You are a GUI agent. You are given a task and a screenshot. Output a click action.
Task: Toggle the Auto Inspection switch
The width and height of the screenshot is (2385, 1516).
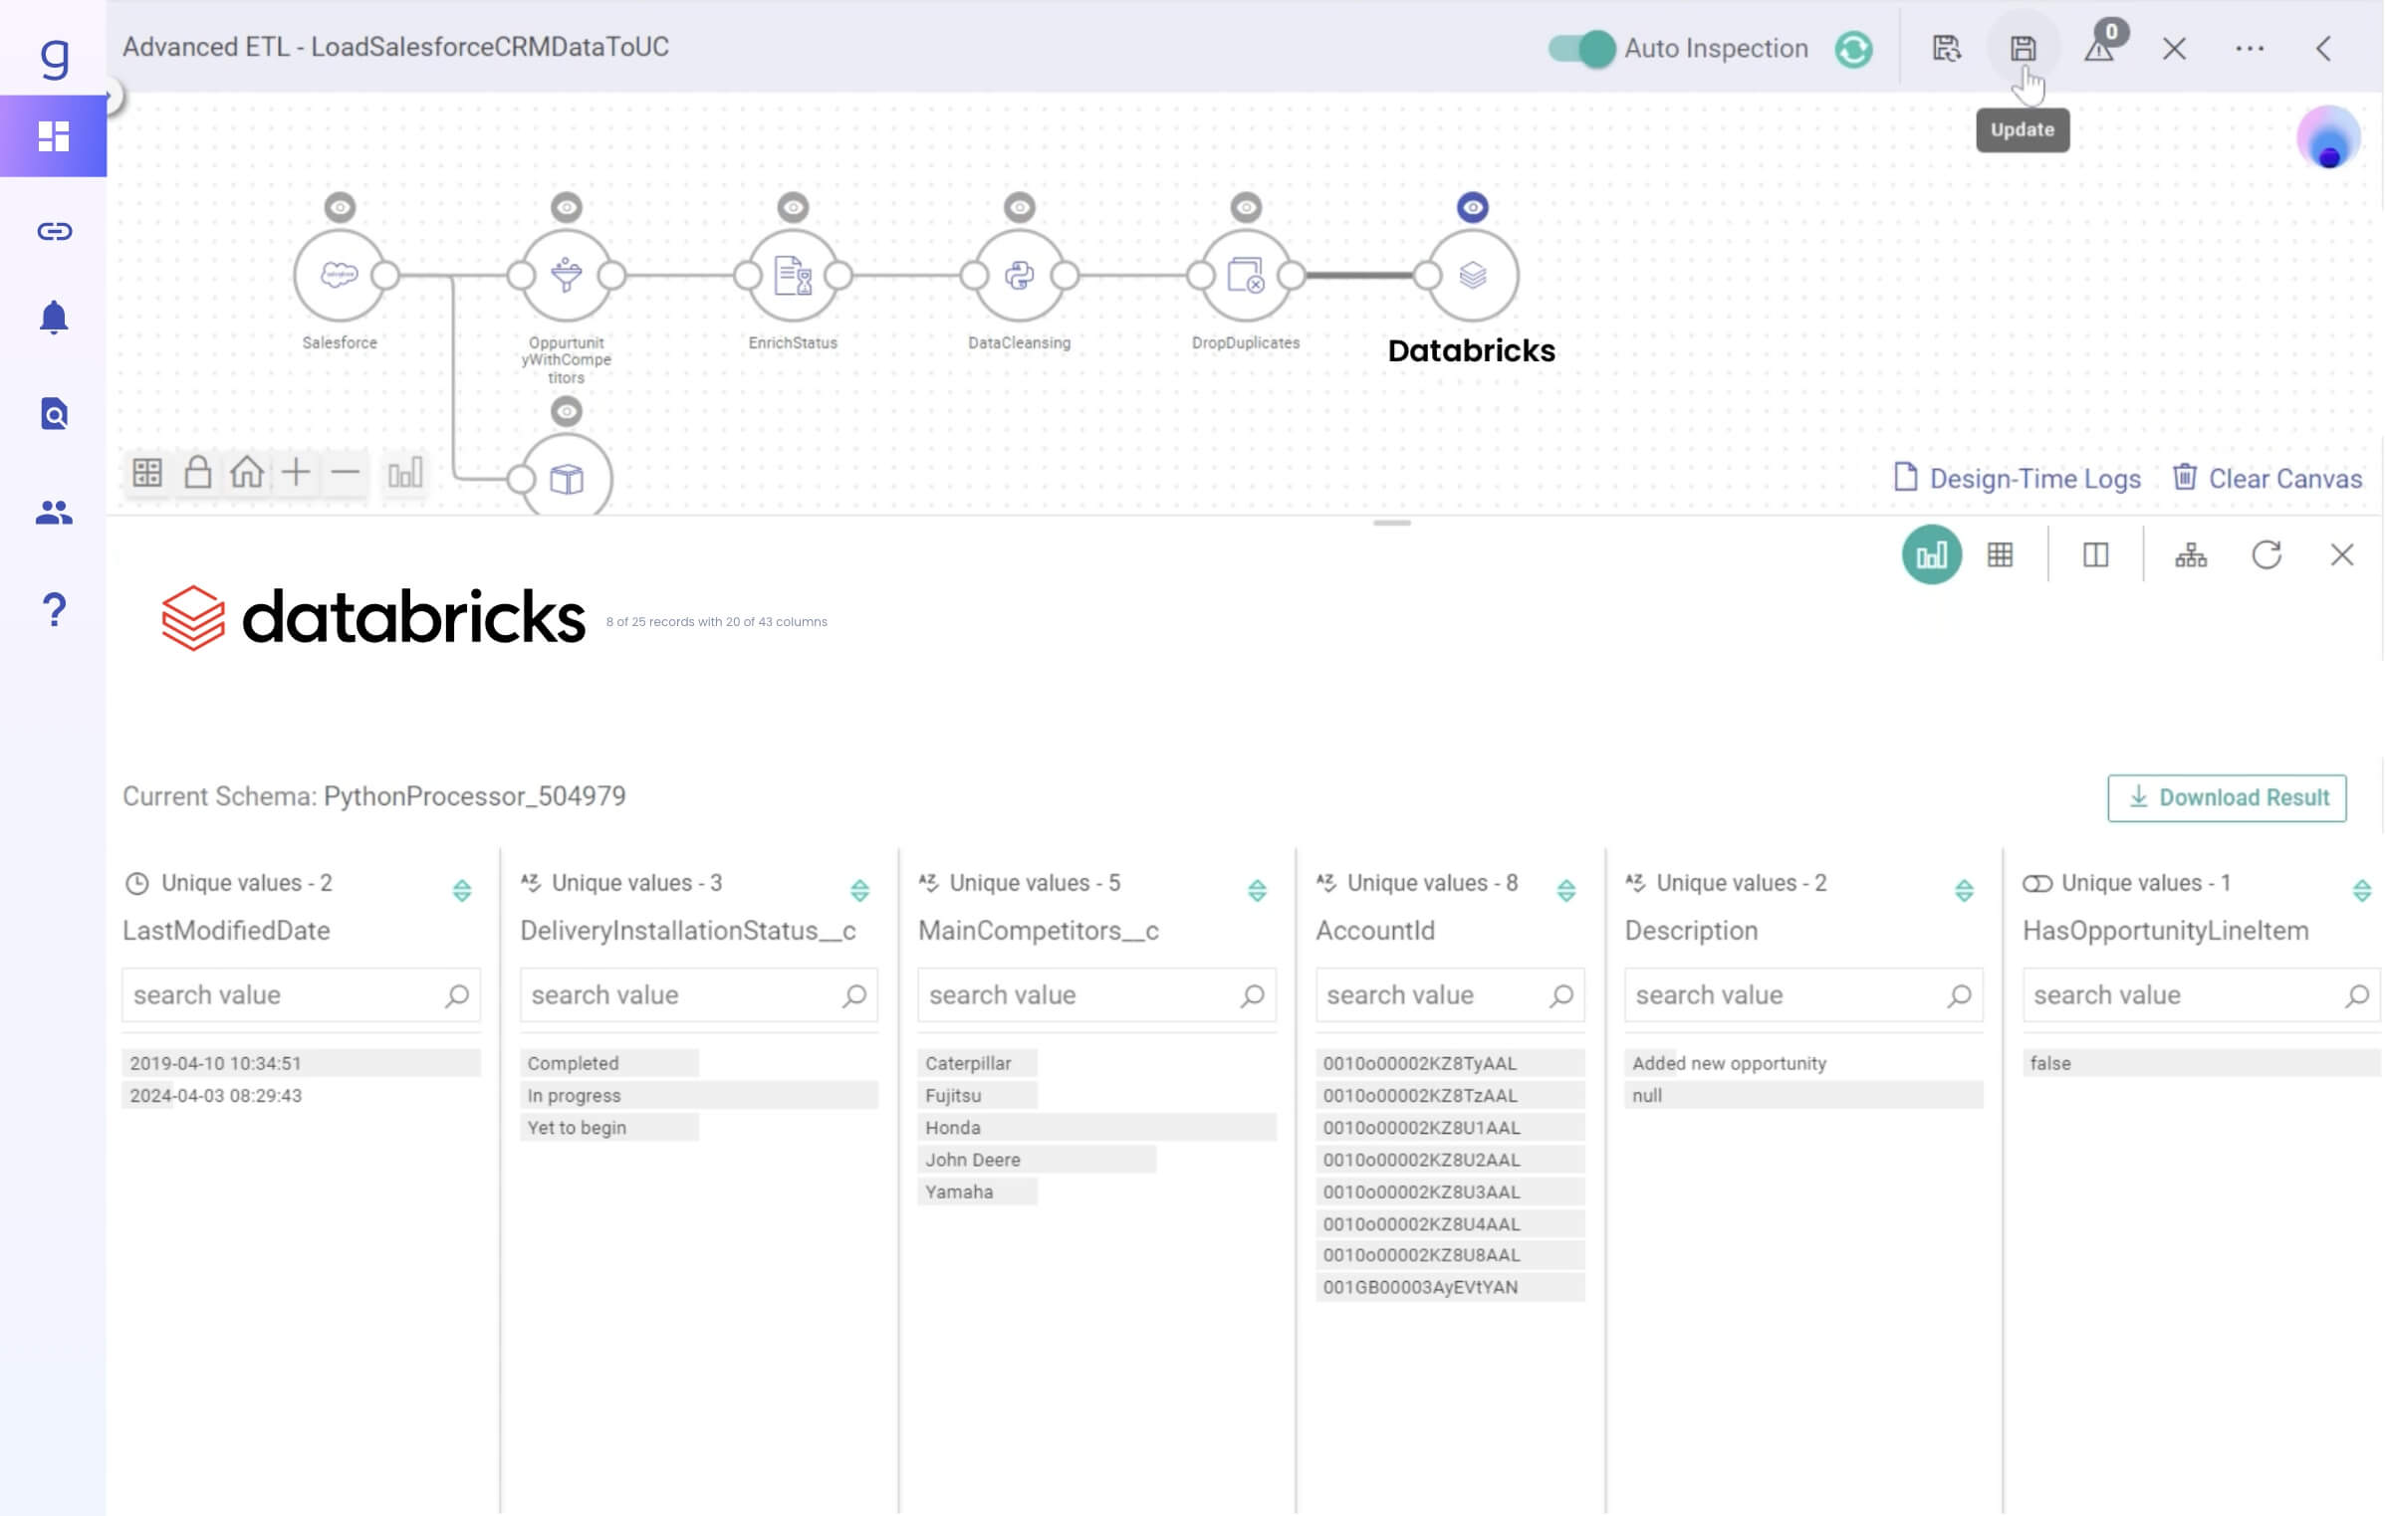click(1581, 48)
